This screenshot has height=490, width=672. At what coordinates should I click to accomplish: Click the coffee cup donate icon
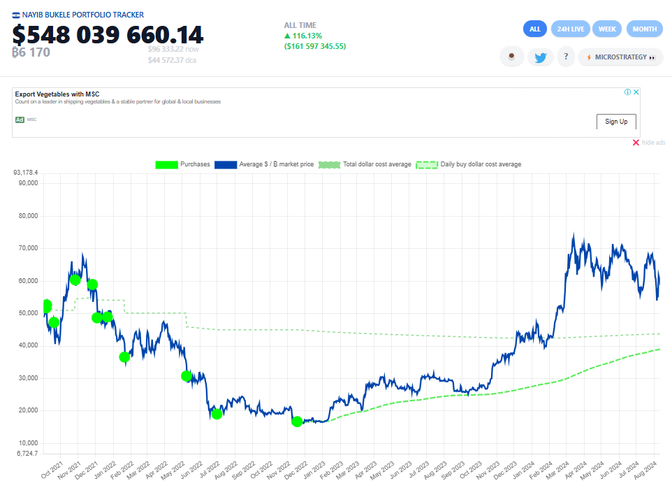512,57
